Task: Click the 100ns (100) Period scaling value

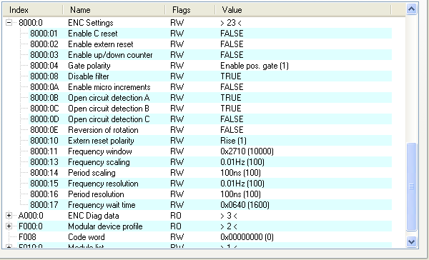Action: click(240, 173)
